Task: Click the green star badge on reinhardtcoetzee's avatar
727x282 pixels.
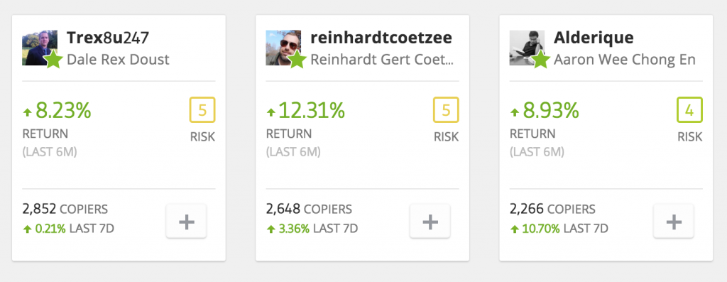Action: pyautogui.click(x=297, y=60)
